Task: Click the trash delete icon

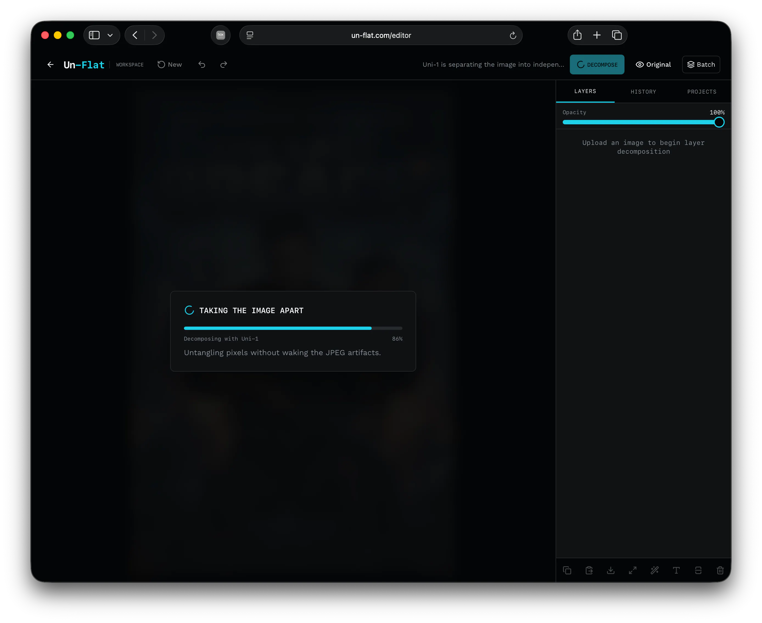Action: (720, 570)
